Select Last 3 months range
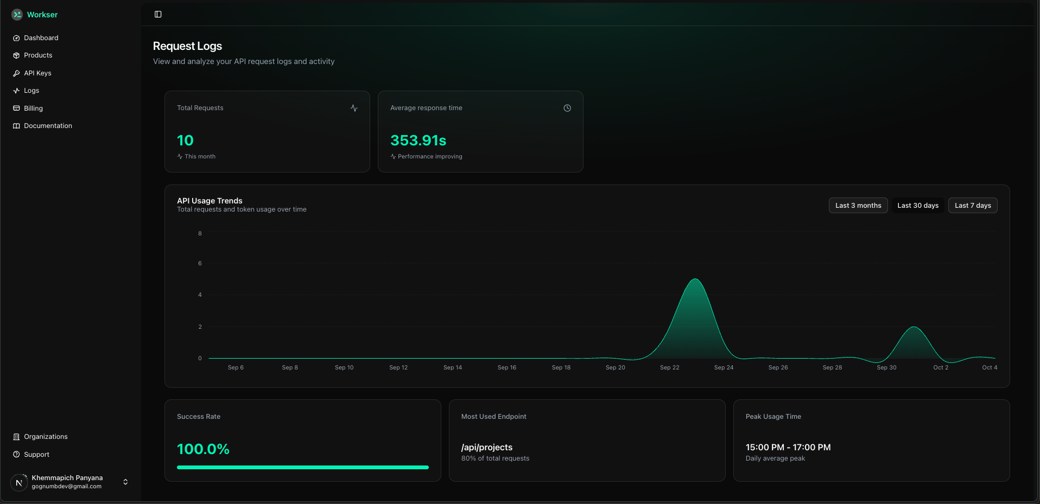1040x504 pixels. coord(858,206)
